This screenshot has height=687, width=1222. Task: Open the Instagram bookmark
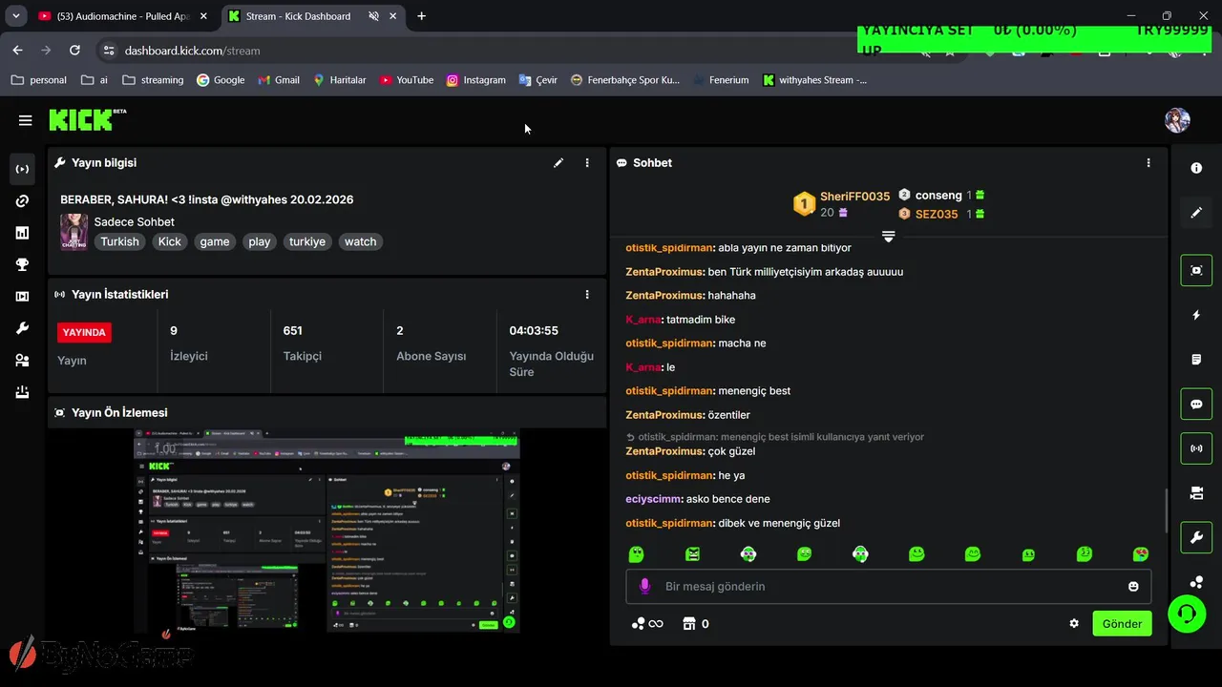coord(475,80)
